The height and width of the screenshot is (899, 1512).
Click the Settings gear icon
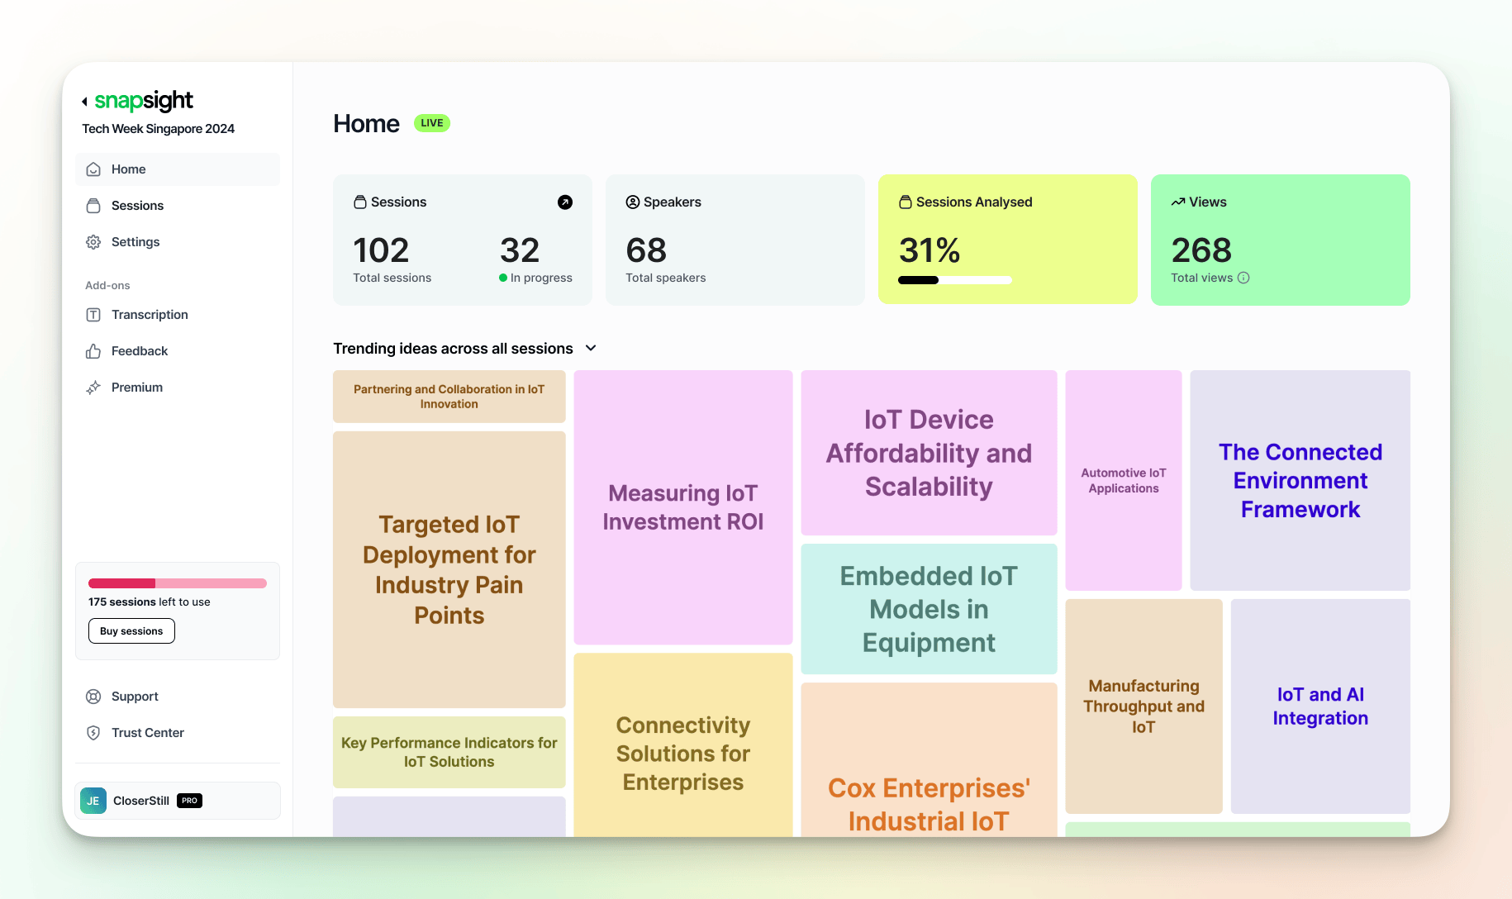pos(93,241)
